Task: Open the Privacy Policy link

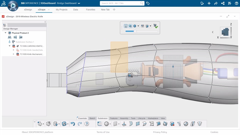Action: coord(160,132)
